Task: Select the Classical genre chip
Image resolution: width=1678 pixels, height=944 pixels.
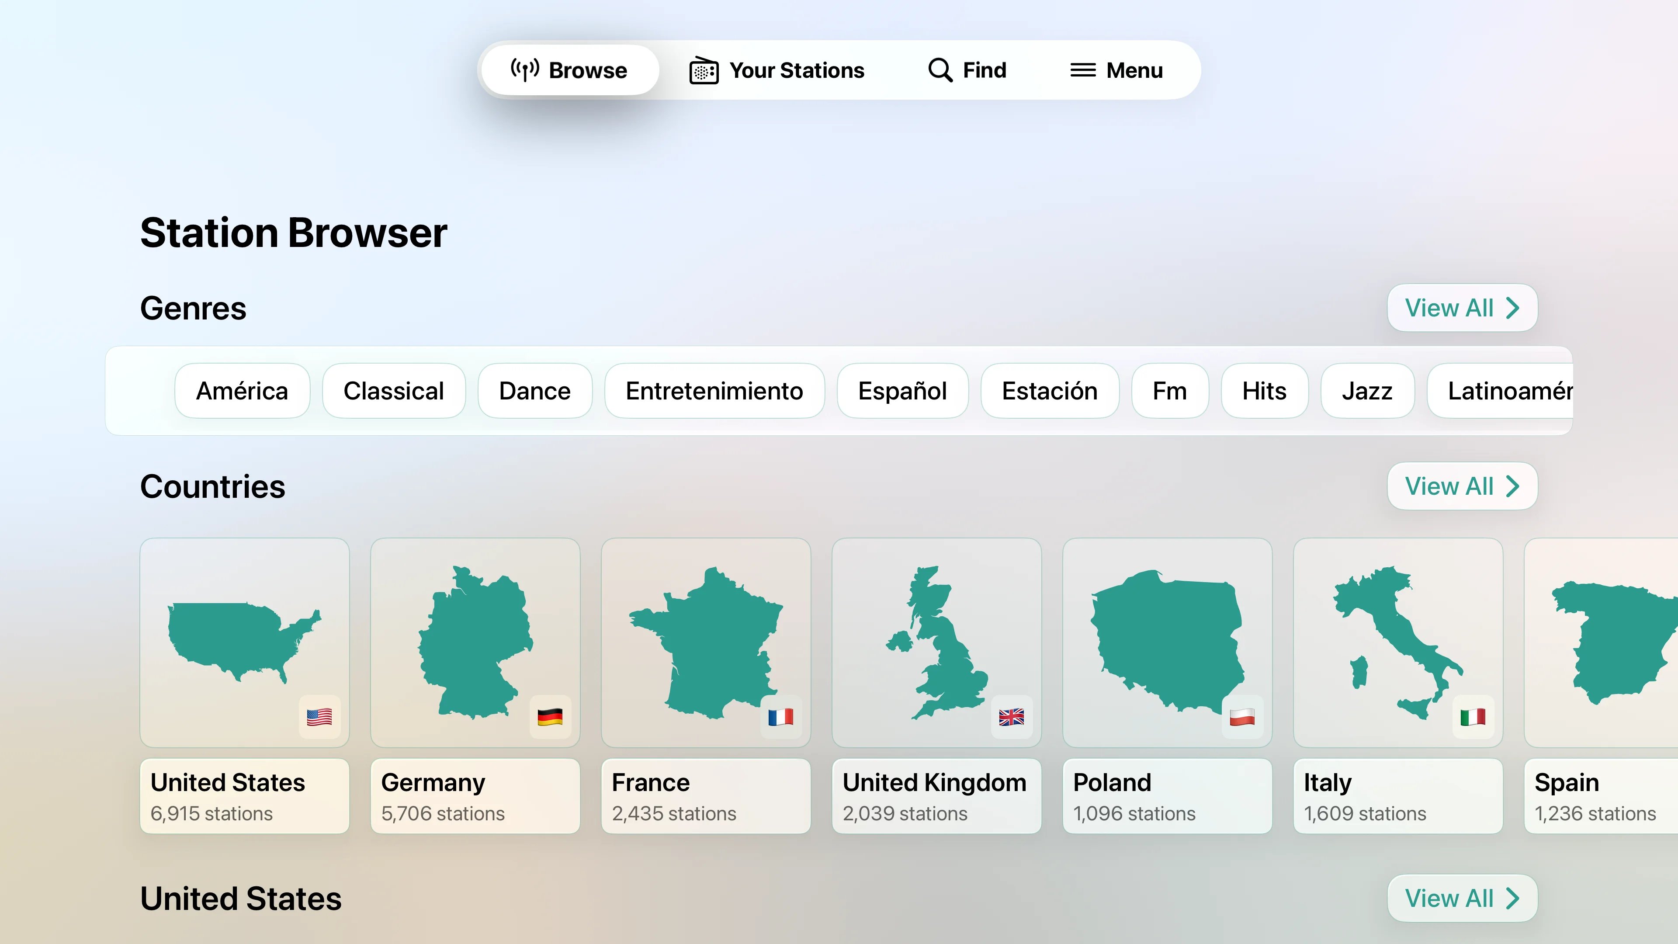Action: pyautogui.click(x=393, y=391)
